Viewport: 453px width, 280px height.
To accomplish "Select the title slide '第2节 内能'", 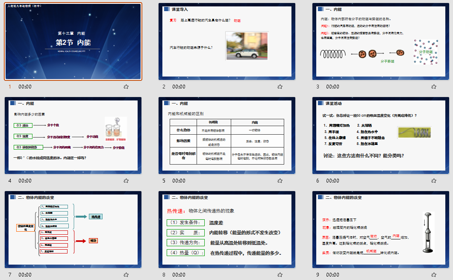I will click(73, 41).
